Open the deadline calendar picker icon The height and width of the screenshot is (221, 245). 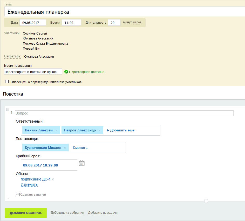click(82, 163)
